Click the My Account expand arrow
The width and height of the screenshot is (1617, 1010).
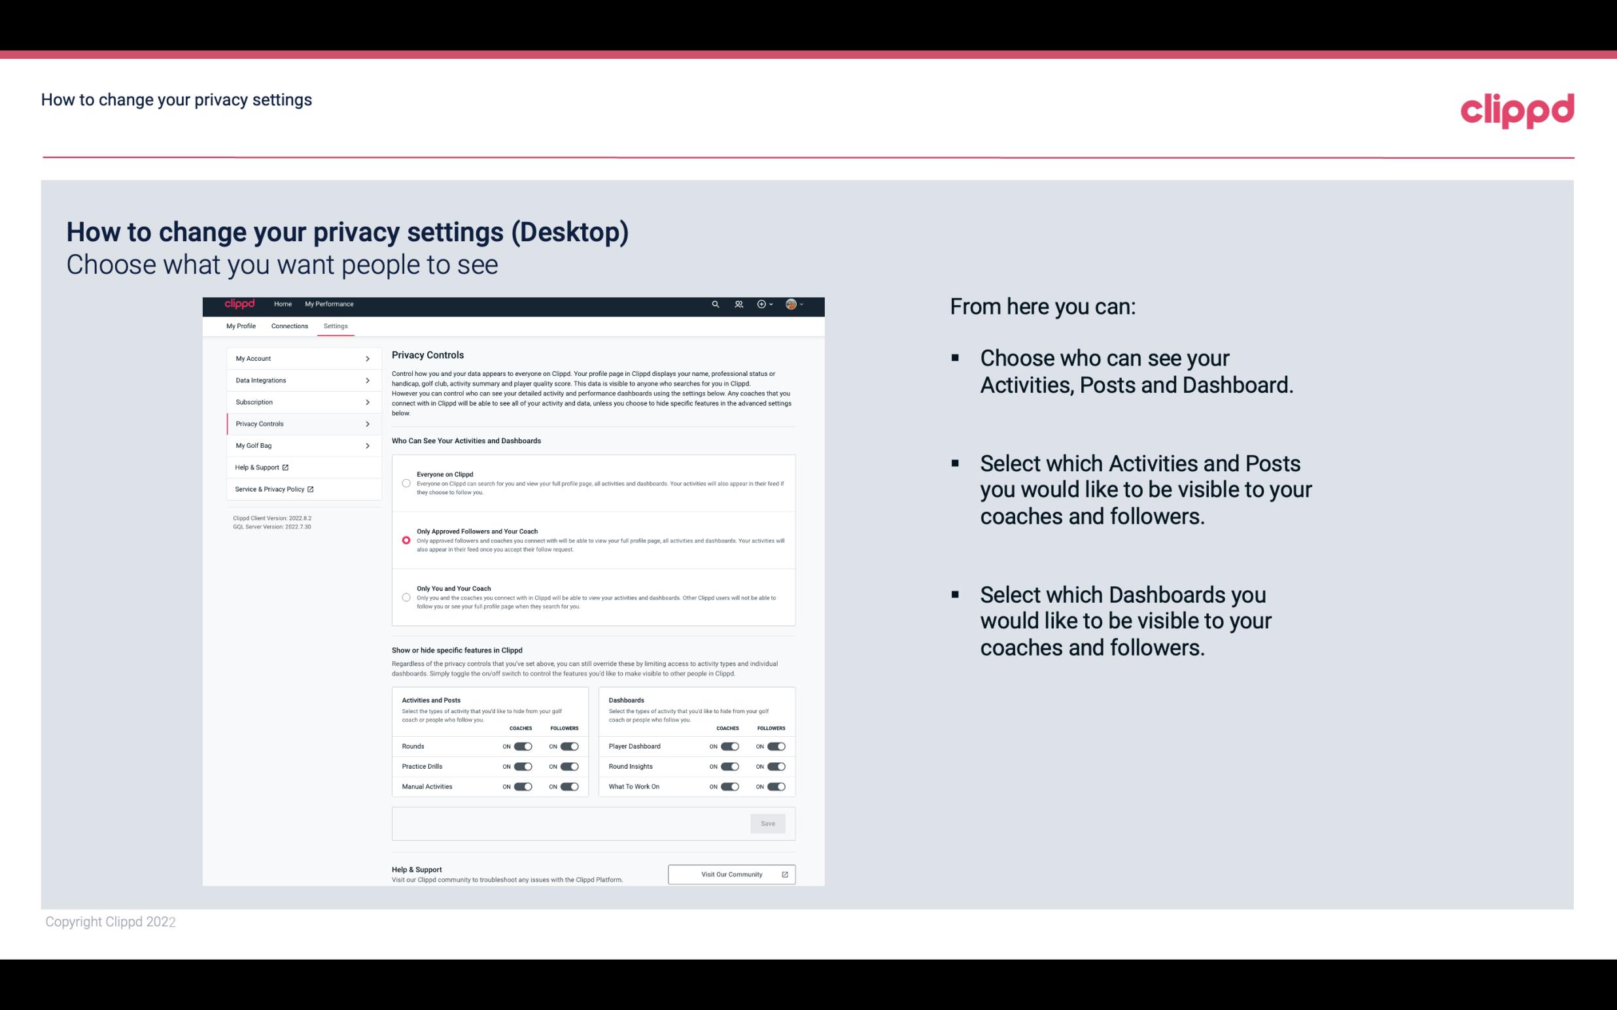point(368,358)
